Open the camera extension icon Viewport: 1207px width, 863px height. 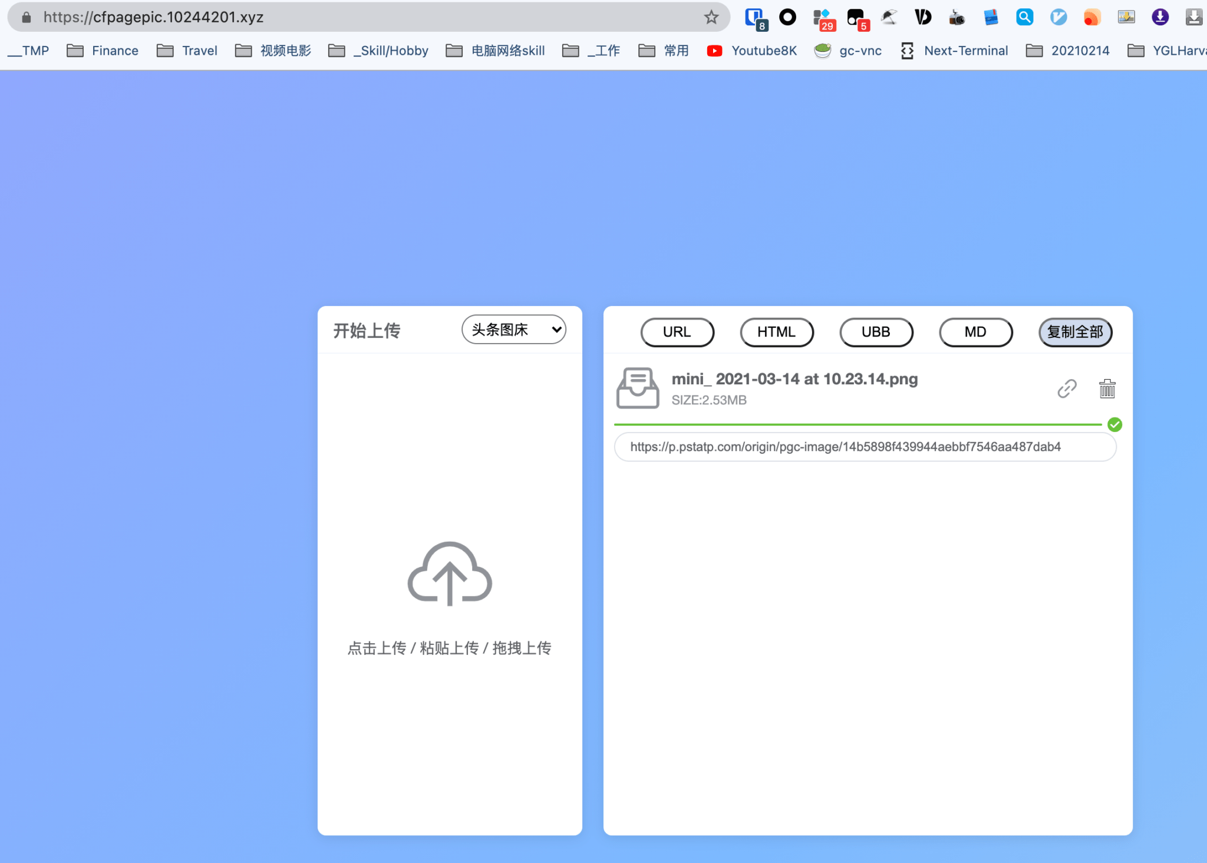click(x=957, y=17)
